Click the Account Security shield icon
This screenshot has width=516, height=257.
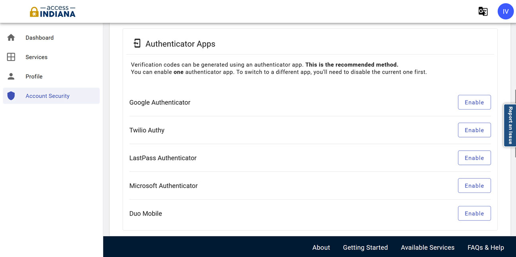pyautogui.click(x=11, y=96)
